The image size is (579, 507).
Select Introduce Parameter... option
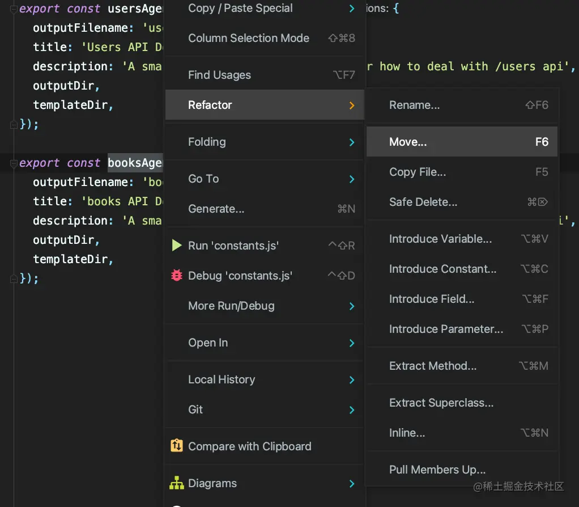pyautogui.click(x=462, y=329)
